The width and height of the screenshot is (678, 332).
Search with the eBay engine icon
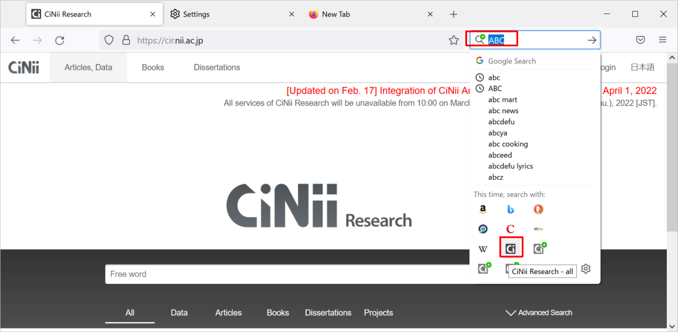pyautogui.click(x=538, y=229)
